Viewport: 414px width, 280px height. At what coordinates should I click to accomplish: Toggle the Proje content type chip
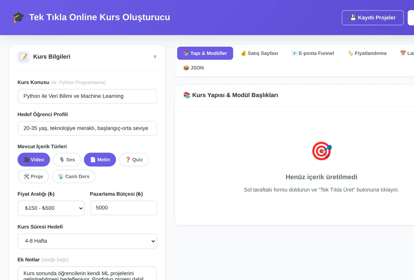[x=33, y=176]
